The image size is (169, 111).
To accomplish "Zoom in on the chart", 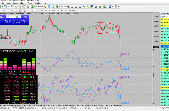I will (84, 7).
